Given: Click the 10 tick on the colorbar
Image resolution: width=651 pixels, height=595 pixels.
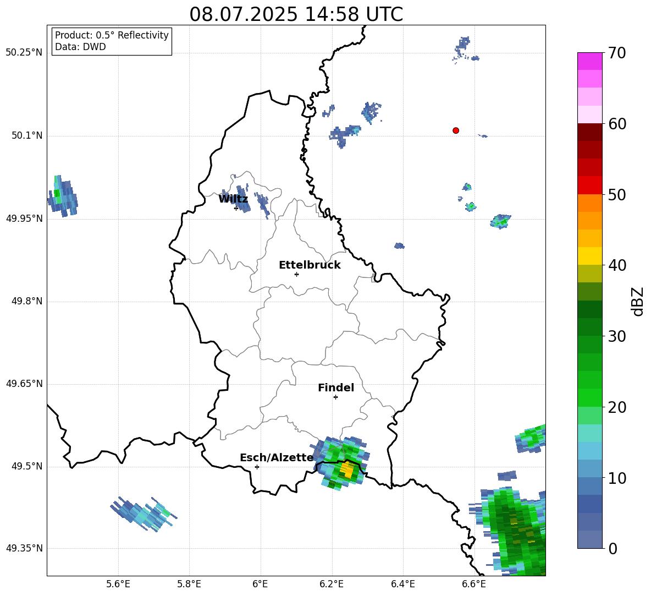Looking at the screenshot, I should coord(617,478).
